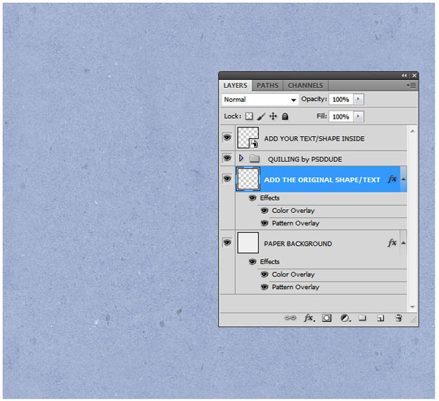Screen dimensions: 439x401
Task: Click Color Overlay effect under ORIGINAL SHAPE/TEXT layer
Action: [x=293, y=211]
